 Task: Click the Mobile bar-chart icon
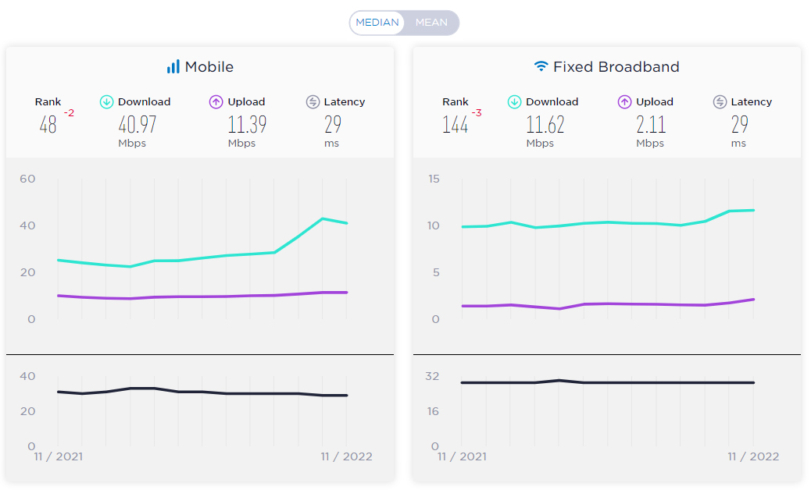pyautogui.click(x=173, y=66)
